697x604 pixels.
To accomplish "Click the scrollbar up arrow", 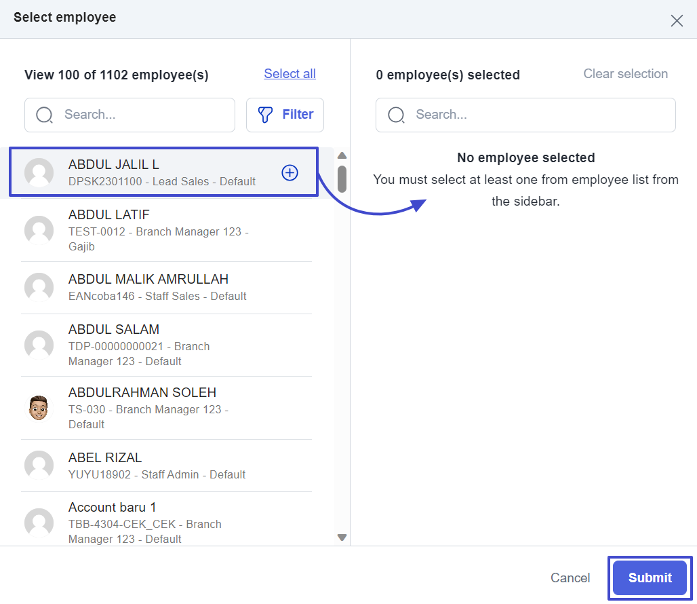I will pos(342,156).
